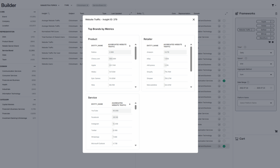Open the Type dropdown
Viewport: 280px width, 168px height.
coord(68,5)
